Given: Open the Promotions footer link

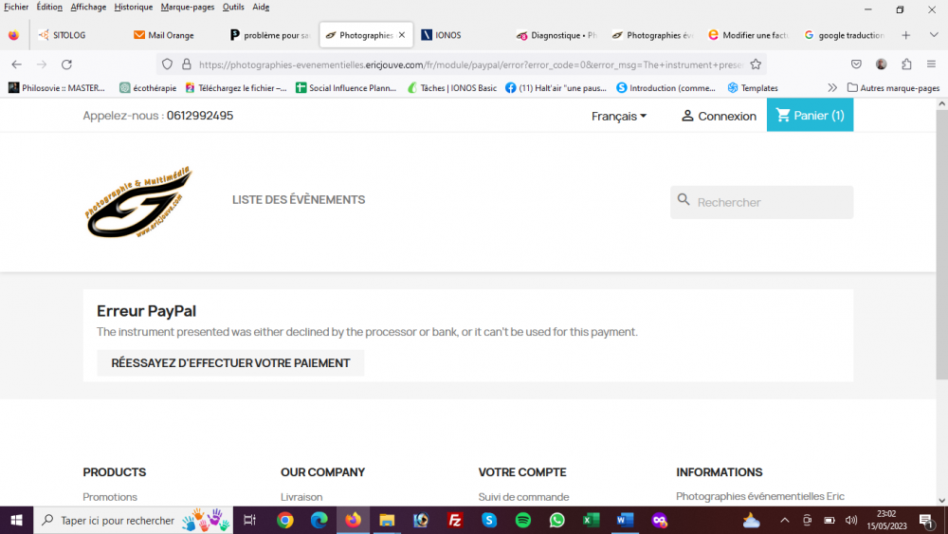Looking at the screenshot, I should (110, 497).
